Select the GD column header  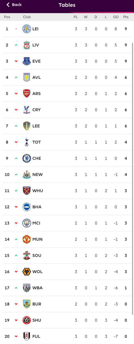116,17
